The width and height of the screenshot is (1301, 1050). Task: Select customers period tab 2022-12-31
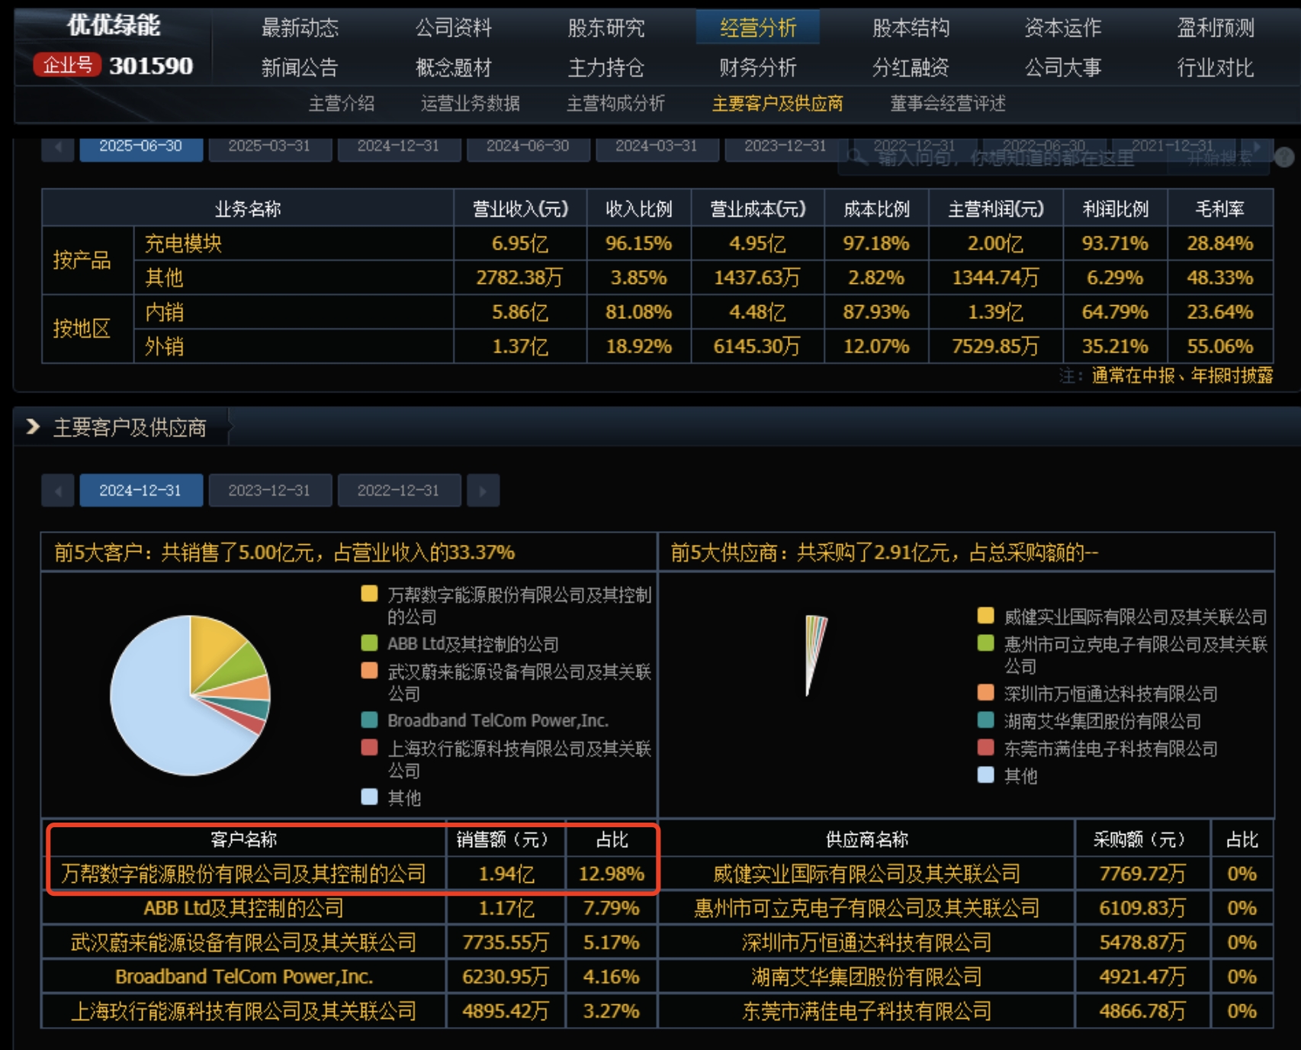point(399,491)
